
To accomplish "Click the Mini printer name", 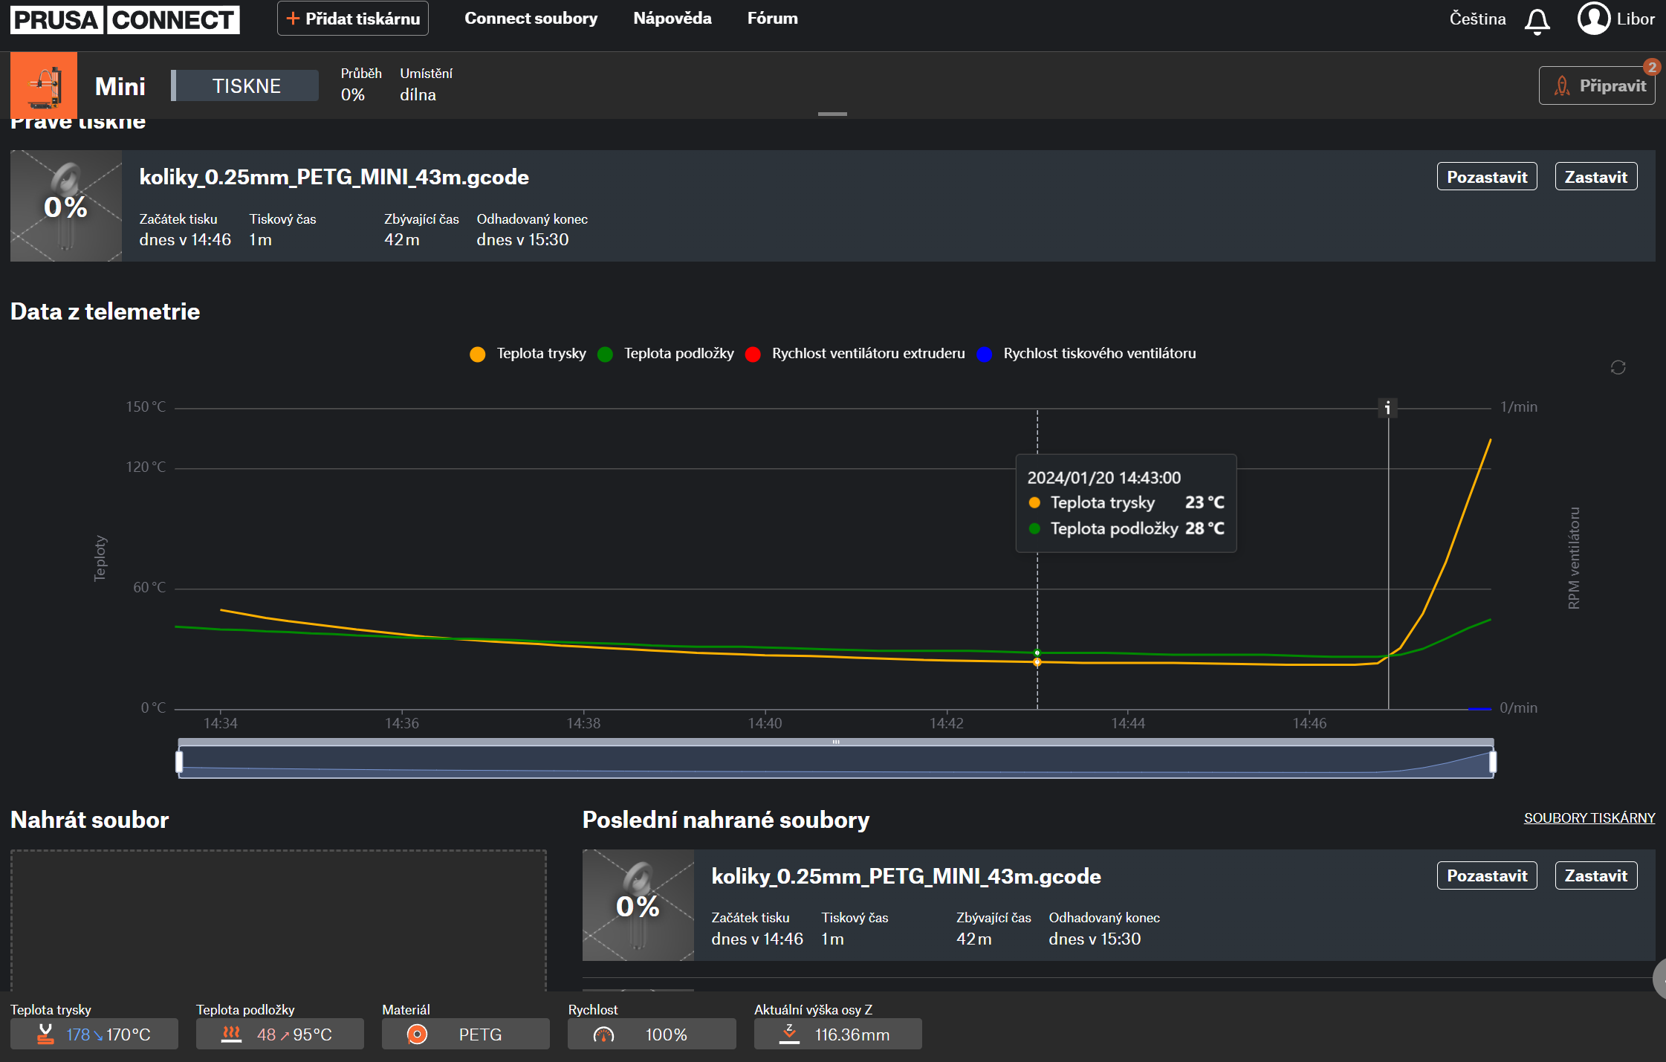I will click(120, 86).
